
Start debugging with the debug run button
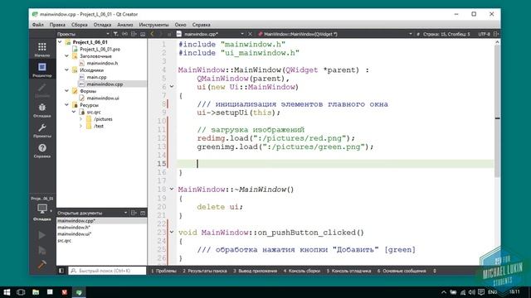[42, 250]
